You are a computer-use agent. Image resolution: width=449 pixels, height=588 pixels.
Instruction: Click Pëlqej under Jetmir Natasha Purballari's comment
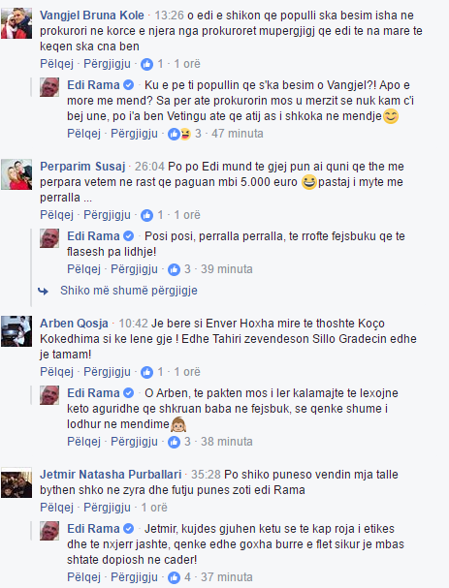point(56,508)
